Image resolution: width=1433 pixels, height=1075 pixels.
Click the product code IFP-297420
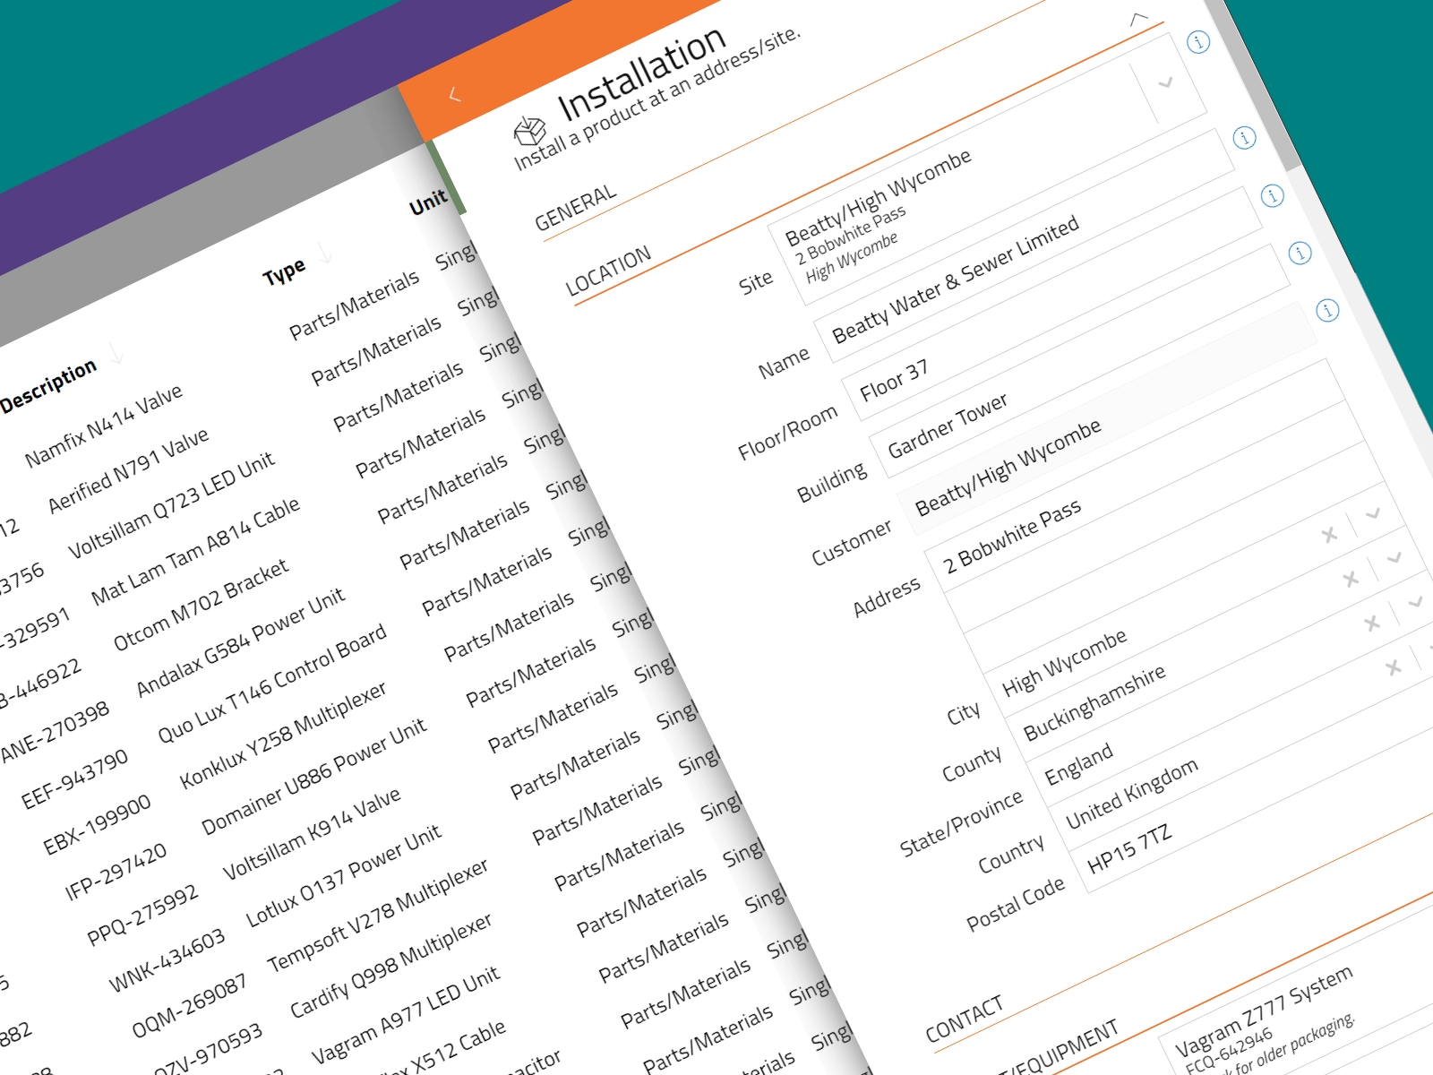[x=116, y=872]
